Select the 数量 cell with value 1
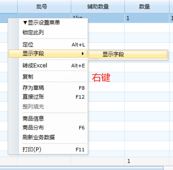Image resolution: width=173 pixels, height=170 pixels. click(147, 18)
